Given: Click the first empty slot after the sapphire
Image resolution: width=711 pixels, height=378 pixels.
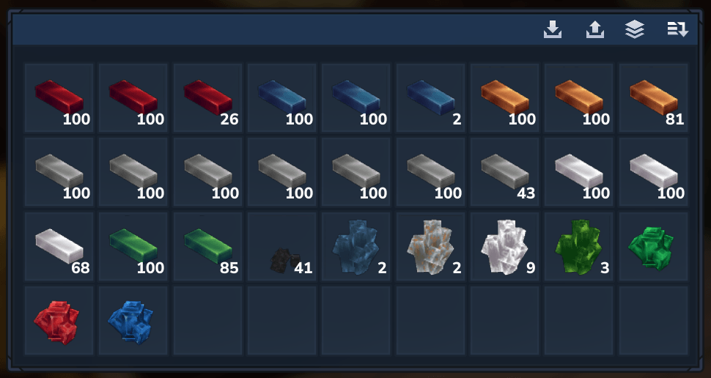Looking at the screenshot, I should [207, 320].
